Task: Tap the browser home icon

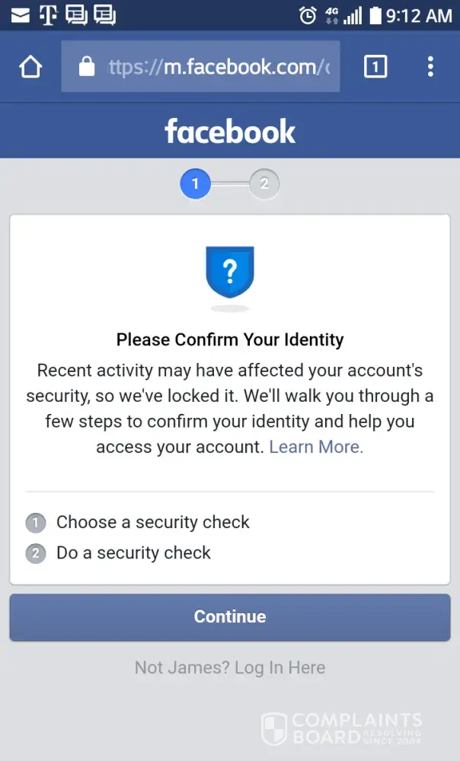Action: 30,67
